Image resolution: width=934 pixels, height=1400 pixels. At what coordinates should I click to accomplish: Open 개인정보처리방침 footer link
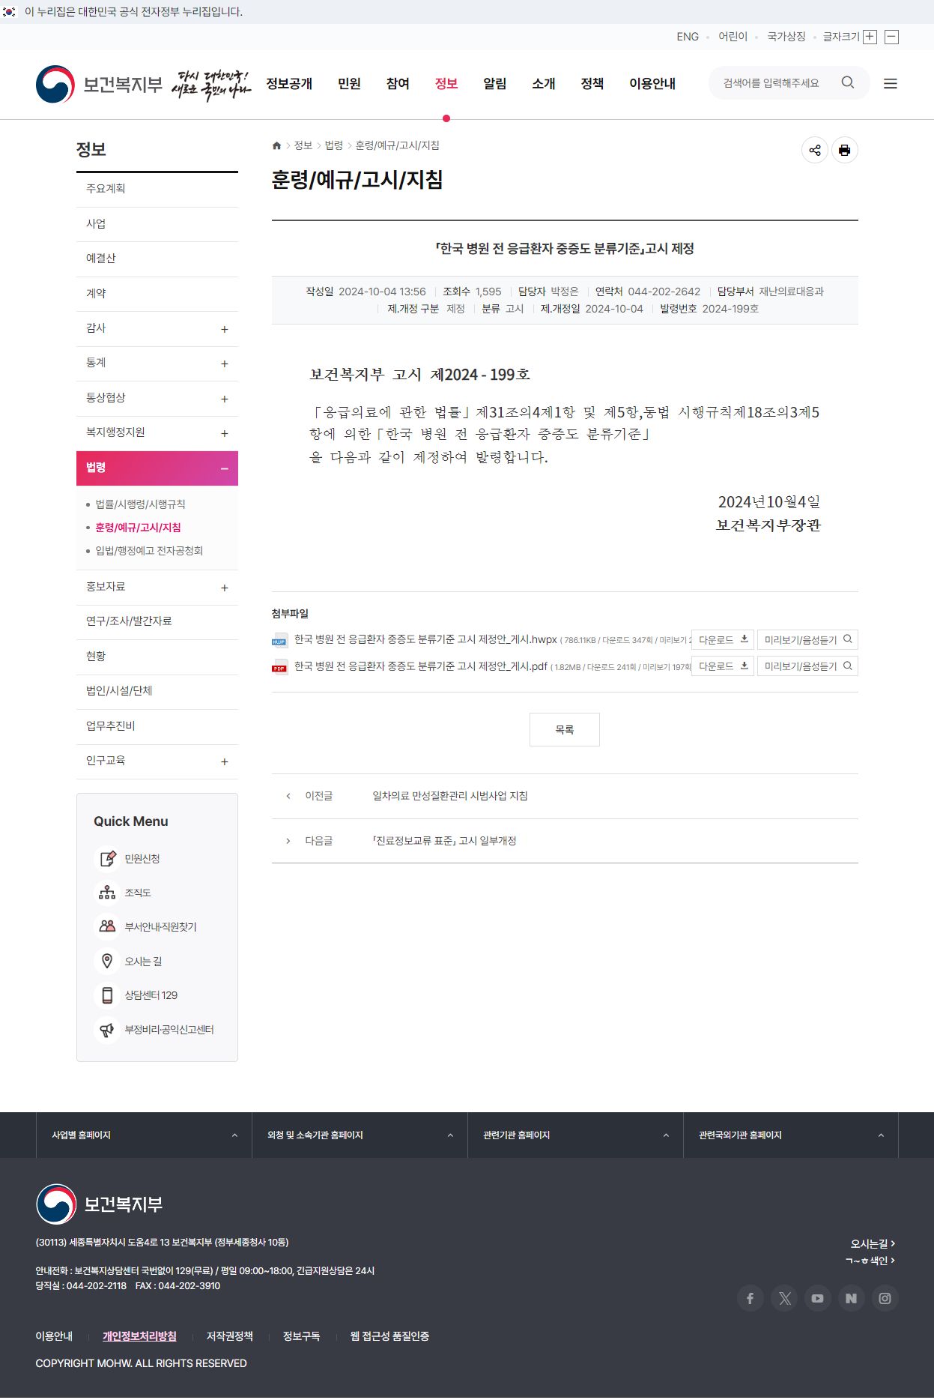(139, 1336)
